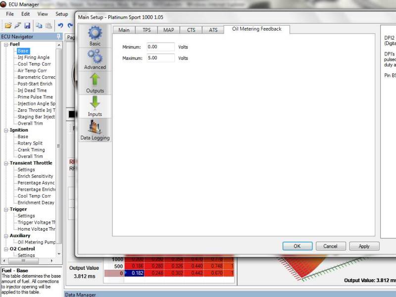Select the 0.182 fuel table cell
This screenshot has height=297, width=396.
[x=134, y=273]
